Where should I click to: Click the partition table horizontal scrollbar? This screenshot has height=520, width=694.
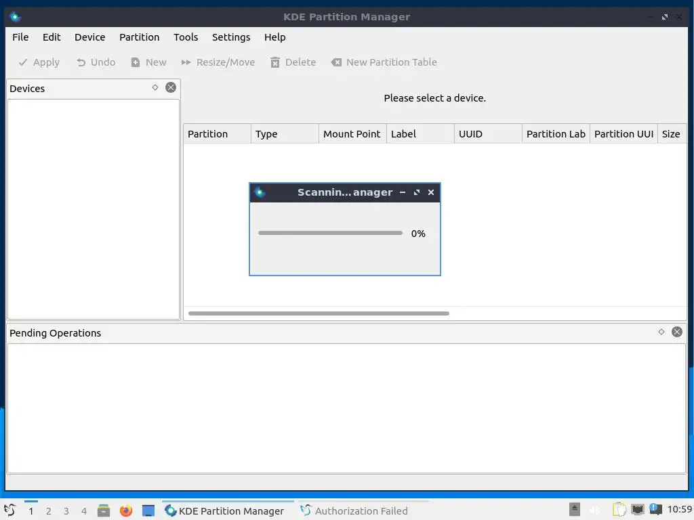pos(319,313)
